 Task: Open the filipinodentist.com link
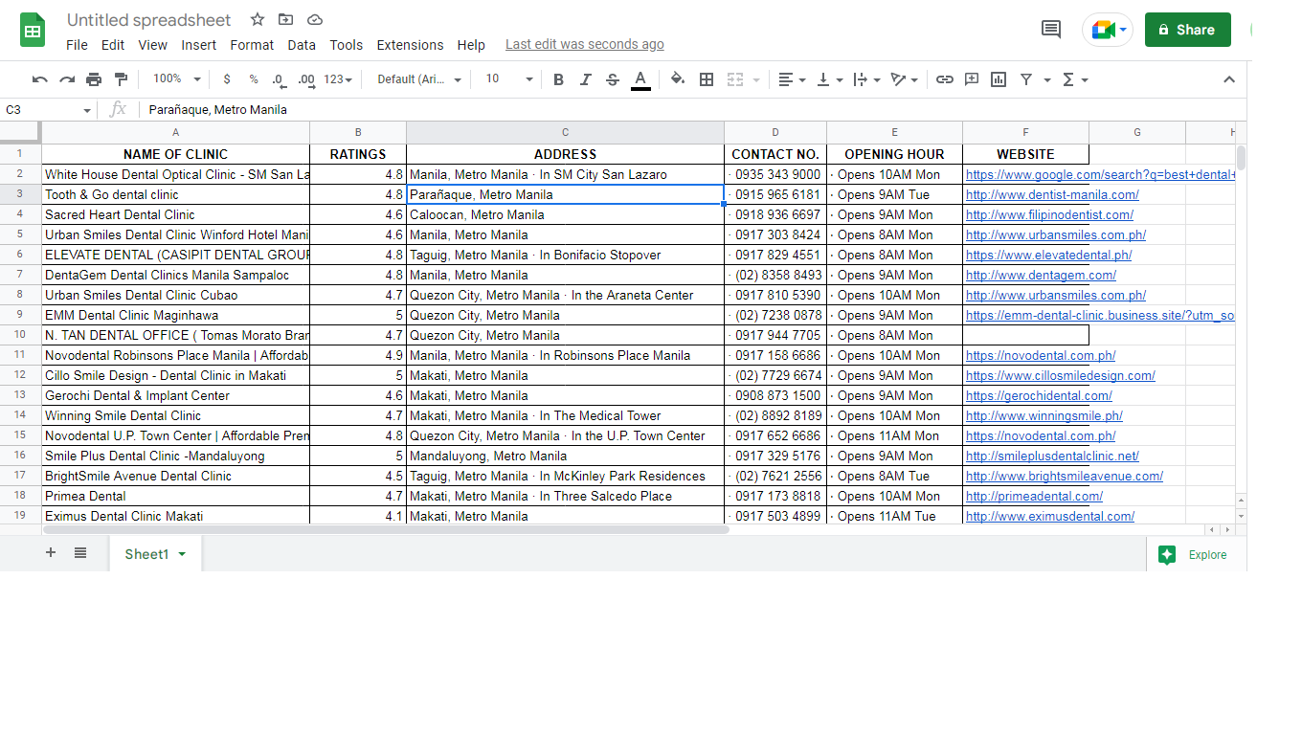click(x=1049, y=215)
